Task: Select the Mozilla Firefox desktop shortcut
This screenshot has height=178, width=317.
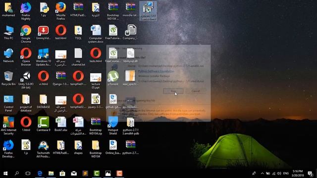Action: (x=60, y=11)
